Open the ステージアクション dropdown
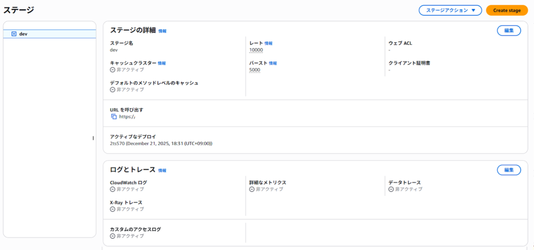Screen dimensions: 534x250 click(x=451, y=10)
